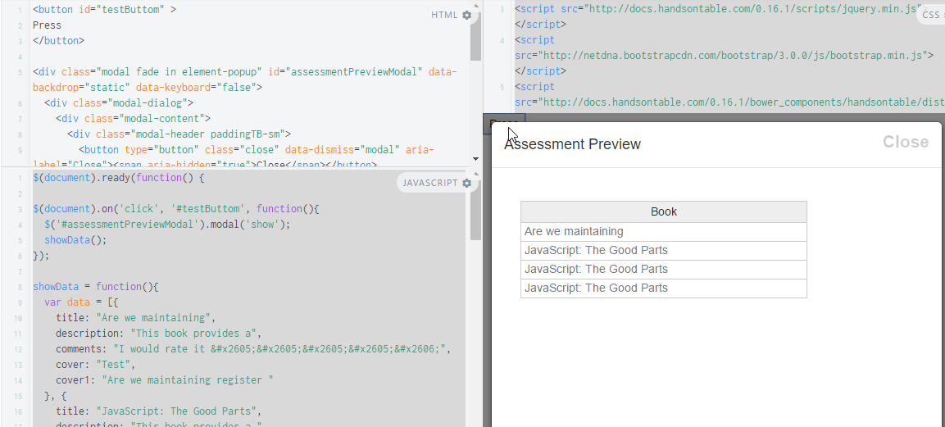Click the 'button id="testButtom"' HTML line
This screenshot has width=945, height=427.
click(x=104, y=10)
